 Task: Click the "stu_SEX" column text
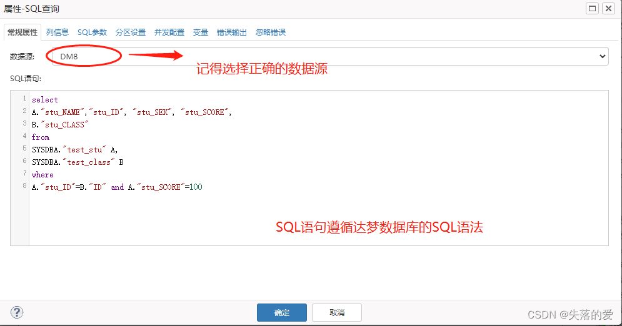coord(153,112)
